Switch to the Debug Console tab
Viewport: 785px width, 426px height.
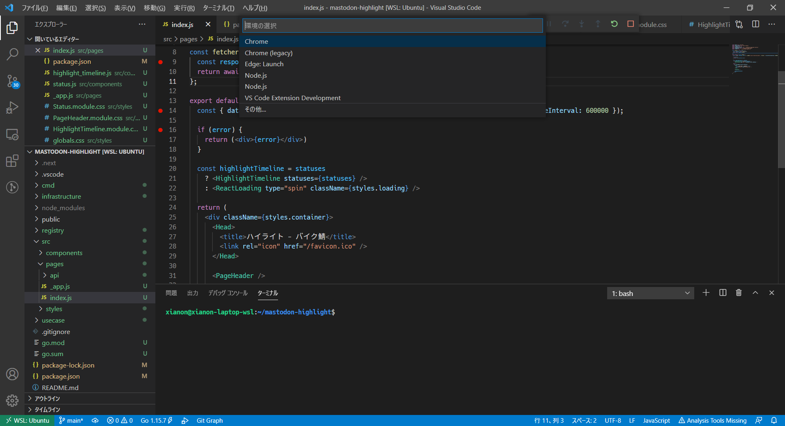(228, 293)
